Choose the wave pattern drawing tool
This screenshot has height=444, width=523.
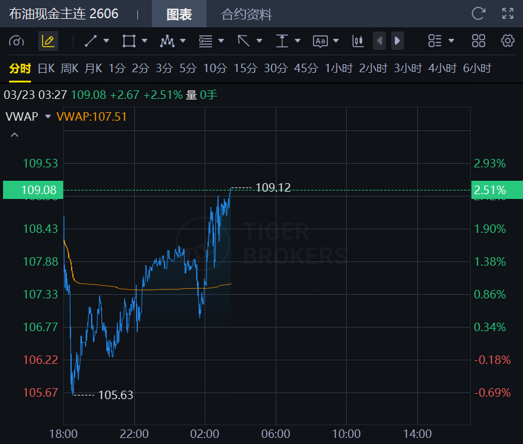(166, 41)
